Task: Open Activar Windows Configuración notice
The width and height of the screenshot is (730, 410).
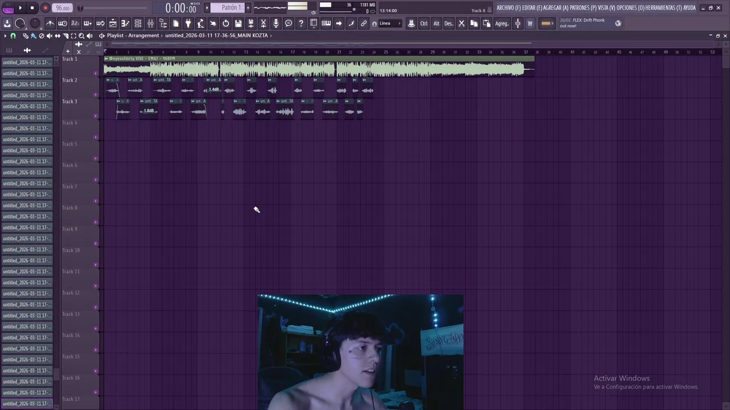Action: (646, 382)
